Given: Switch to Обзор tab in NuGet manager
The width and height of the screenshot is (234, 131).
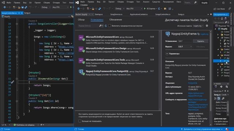Looking at the screenshot, I should [81, 20].
